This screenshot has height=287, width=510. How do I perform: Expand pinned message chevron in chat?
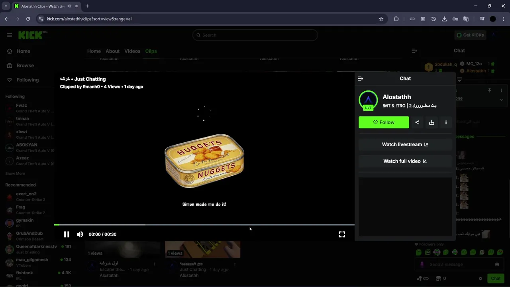tap(501, 100)
